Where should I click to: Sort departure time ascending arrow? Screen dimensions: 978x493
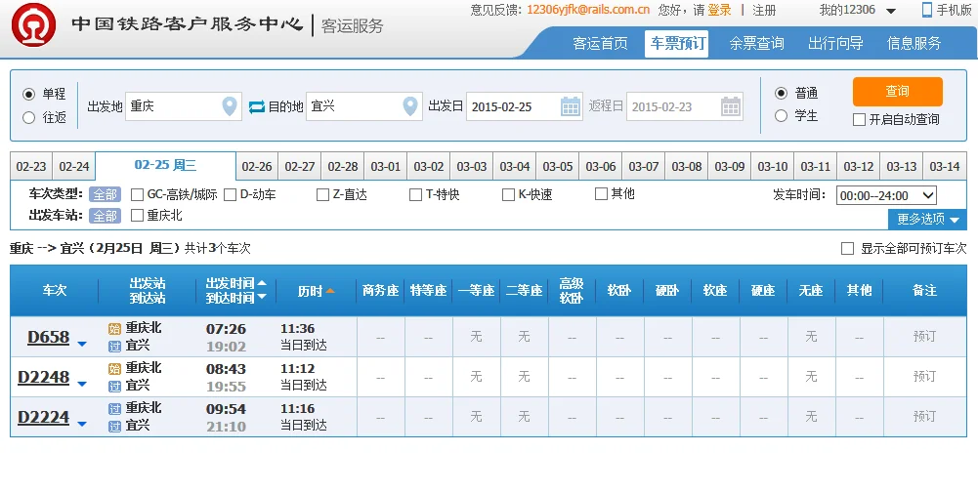tap(262, 282)
